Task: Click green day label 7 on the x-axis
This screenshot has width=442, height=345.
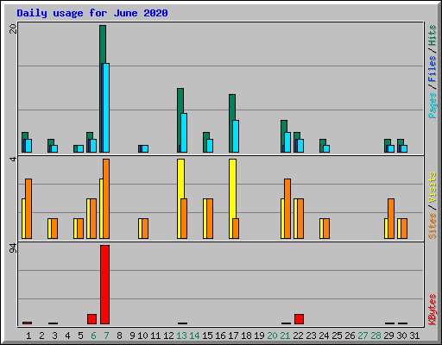Action: pos(106,336)
